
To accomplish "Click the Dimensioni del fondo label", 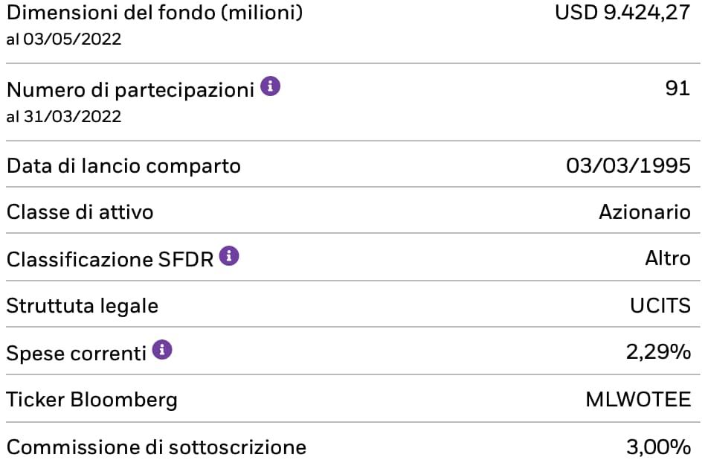I will (155, 13).
